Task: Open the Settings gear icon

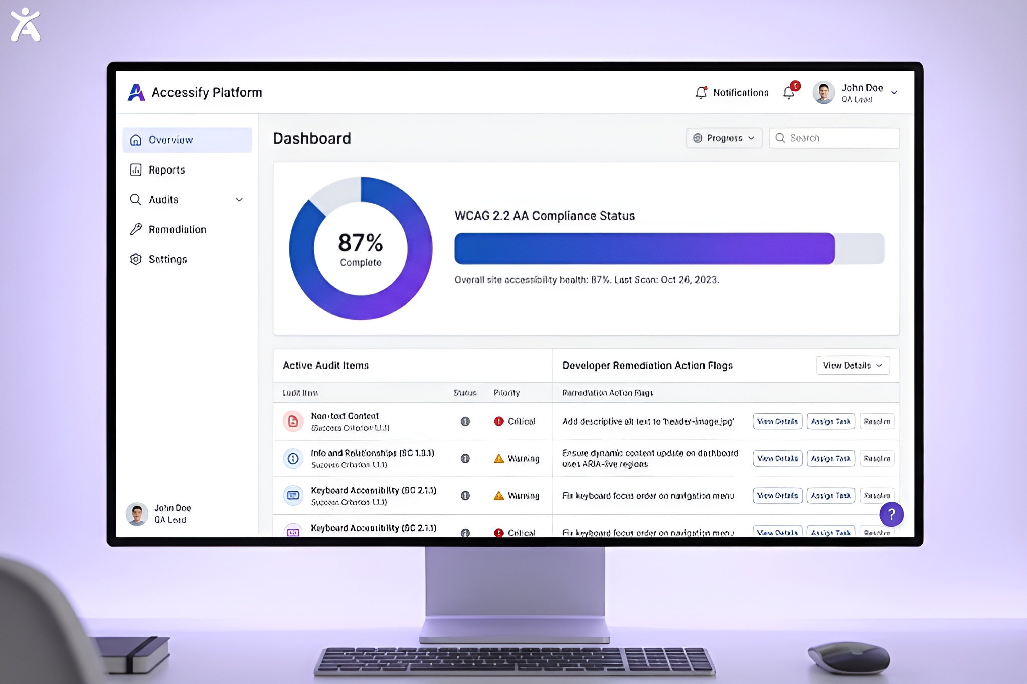Action: pyautogui.click(x=136, y=259)
